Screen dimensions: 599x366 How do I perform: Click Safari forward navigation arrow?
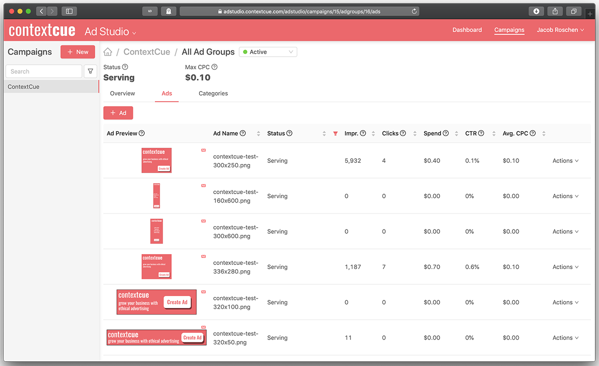tap(52, 11)
